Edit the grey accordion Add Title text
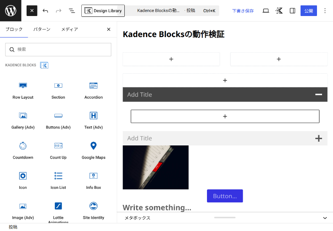 click(x=140, y=138)
